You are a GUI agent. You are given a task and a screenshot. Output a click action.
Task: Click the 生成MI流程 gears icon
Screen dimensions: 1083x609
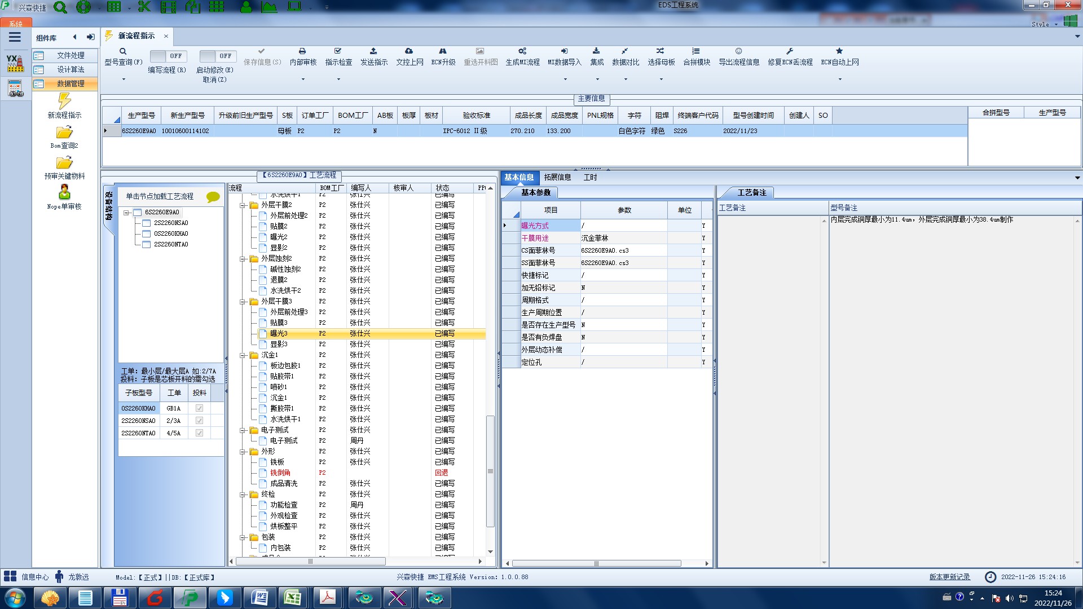[522, 51]
